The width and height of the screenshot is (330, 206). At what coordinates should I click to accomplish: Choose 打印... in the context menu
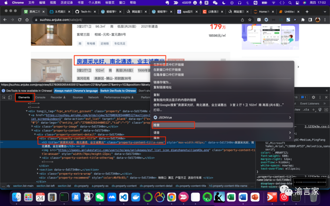tap(222, 110)
